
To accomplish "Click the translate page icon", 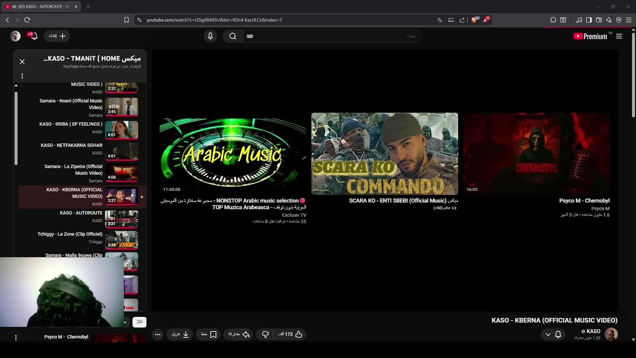I will (439, 20).
